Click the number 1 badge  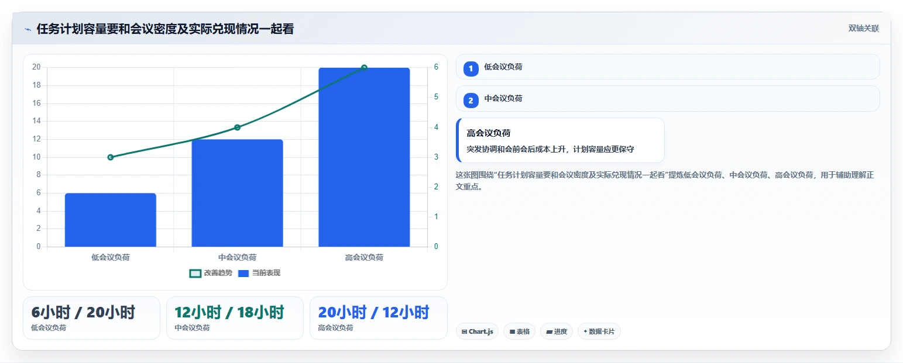[471, 69]
